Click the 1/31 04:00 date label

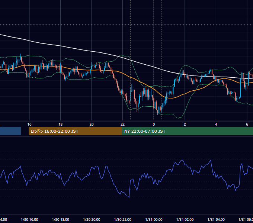pyautogui.click(x=216, y=220)
